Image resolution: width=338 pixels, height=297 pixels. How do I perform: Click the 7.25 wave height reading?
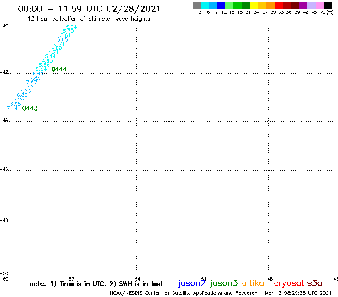(x=19, y=100)
